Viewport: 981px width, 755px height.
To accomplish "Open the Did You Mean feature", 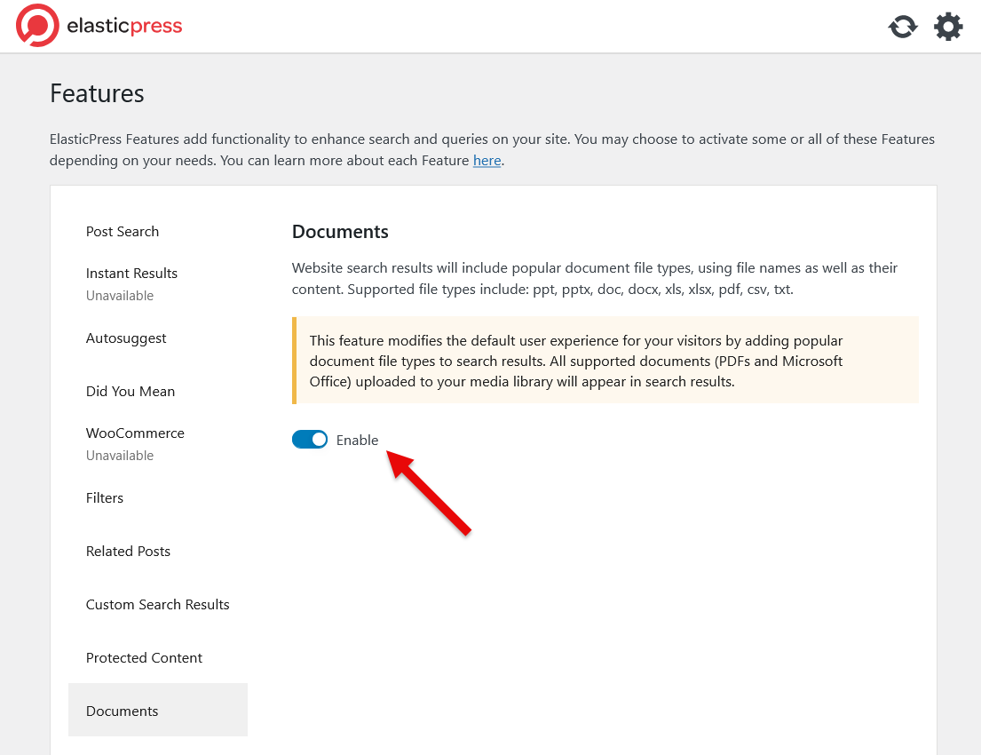I will point(131,392).
